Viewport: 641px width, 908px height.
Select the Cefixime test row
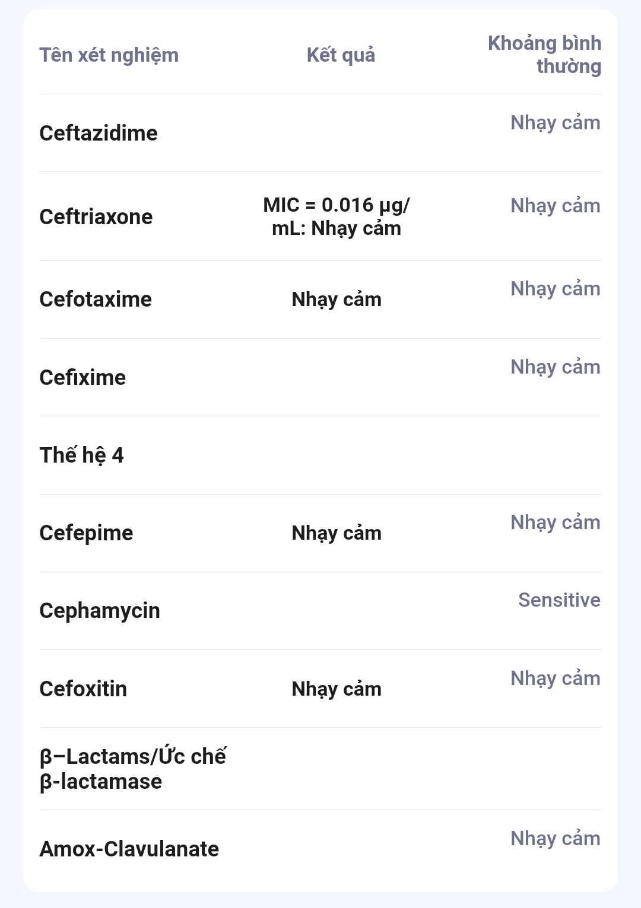pos(82,378)
